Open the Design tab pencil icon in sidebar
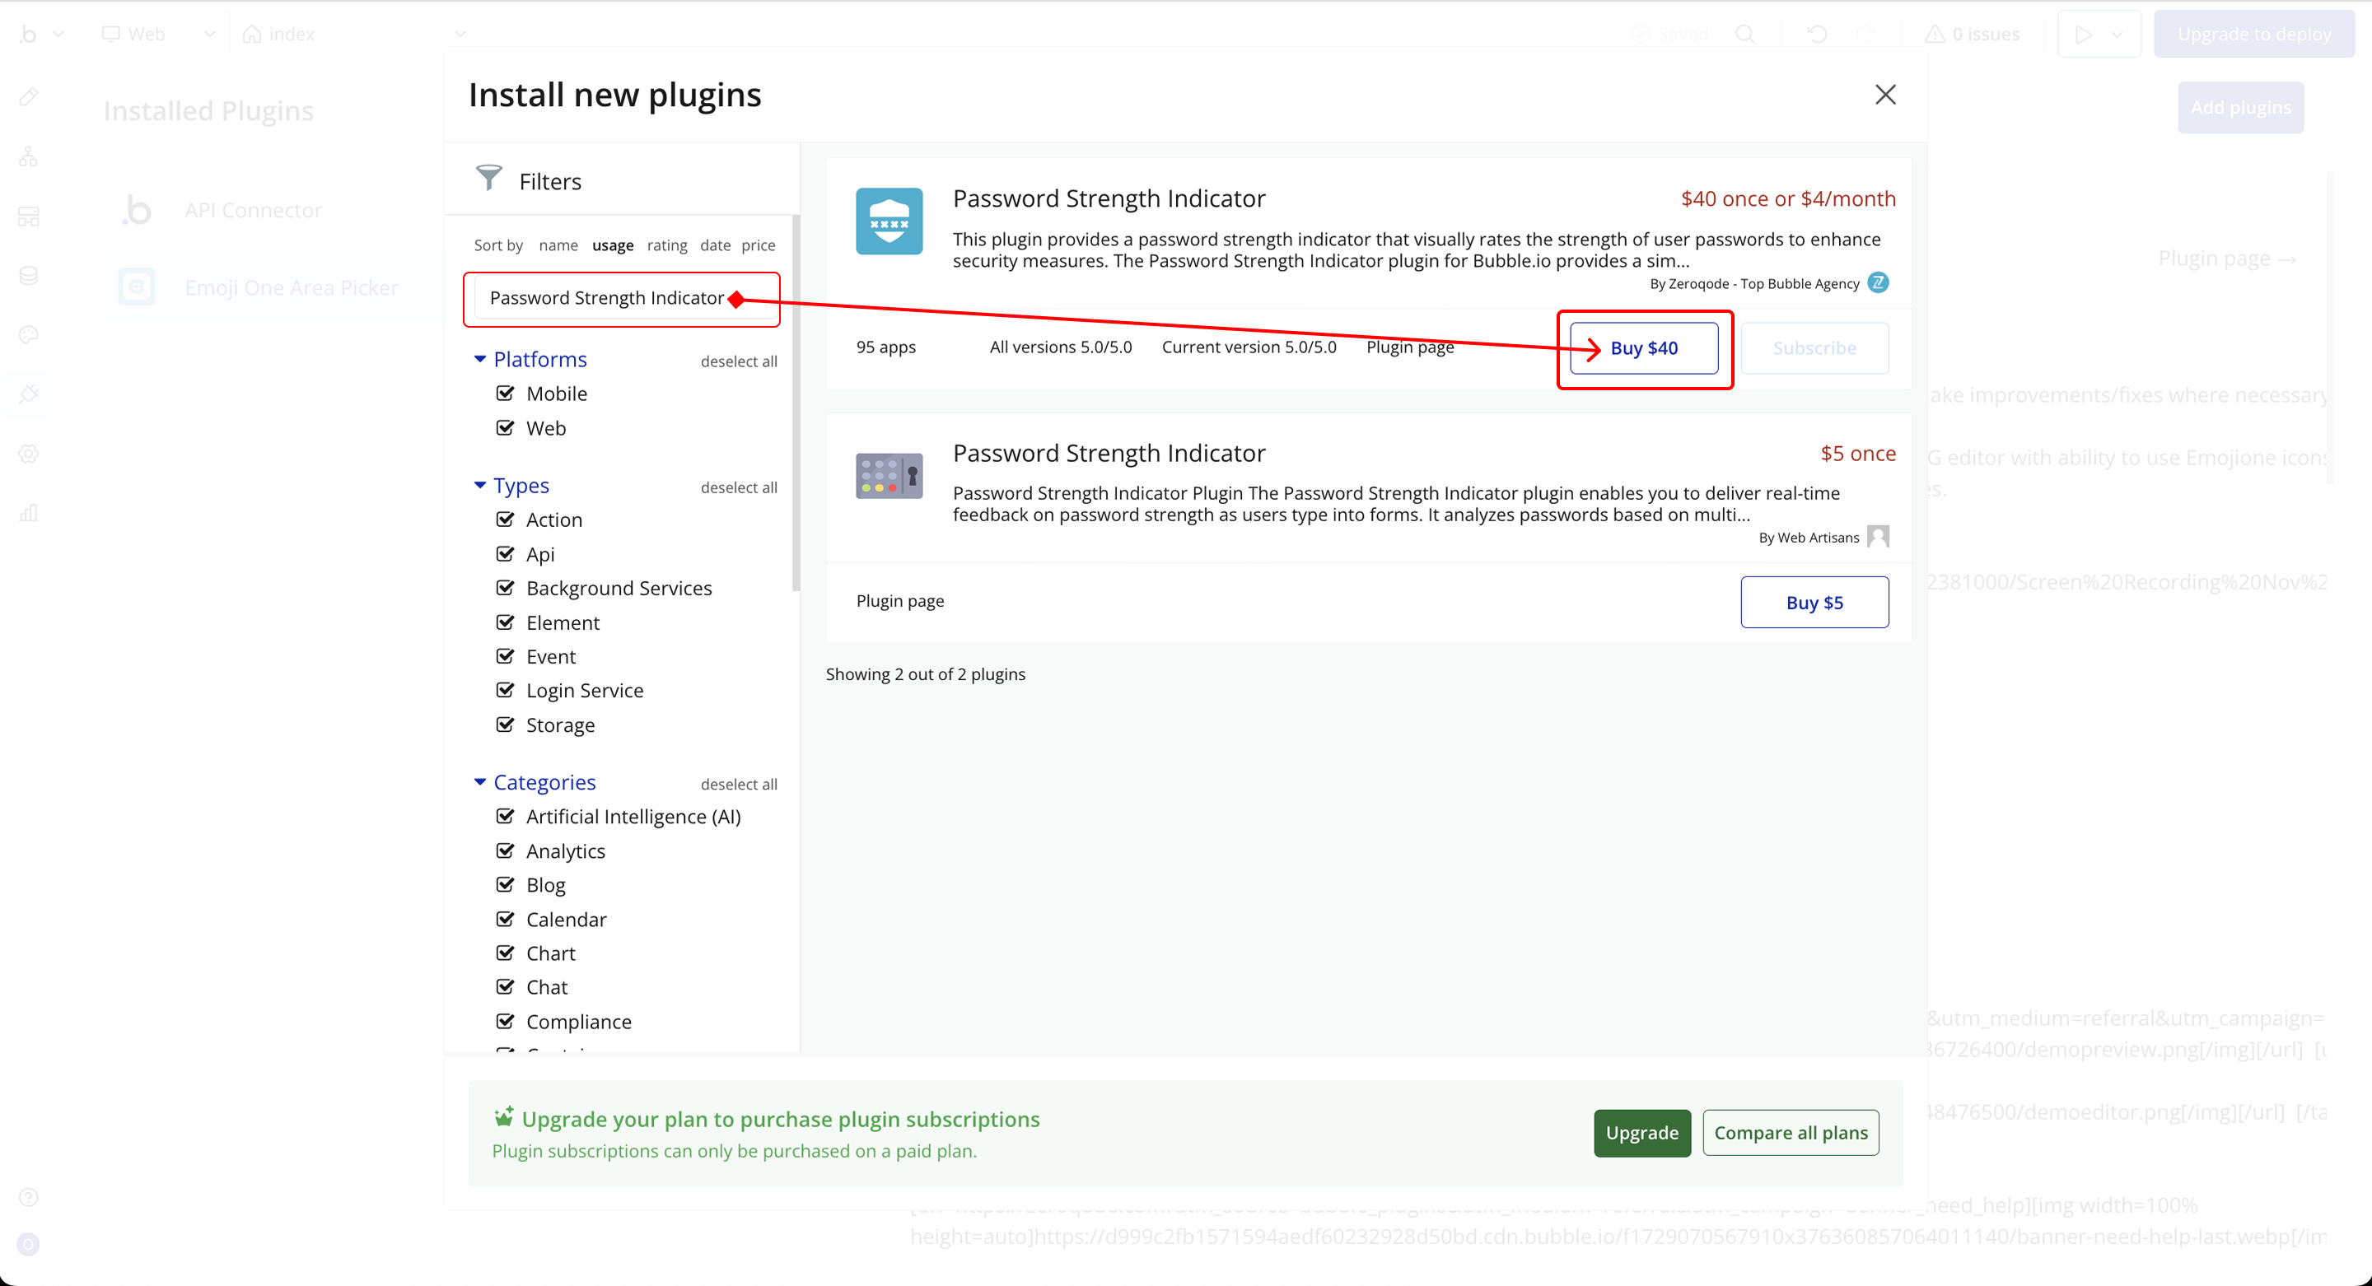 29,96
